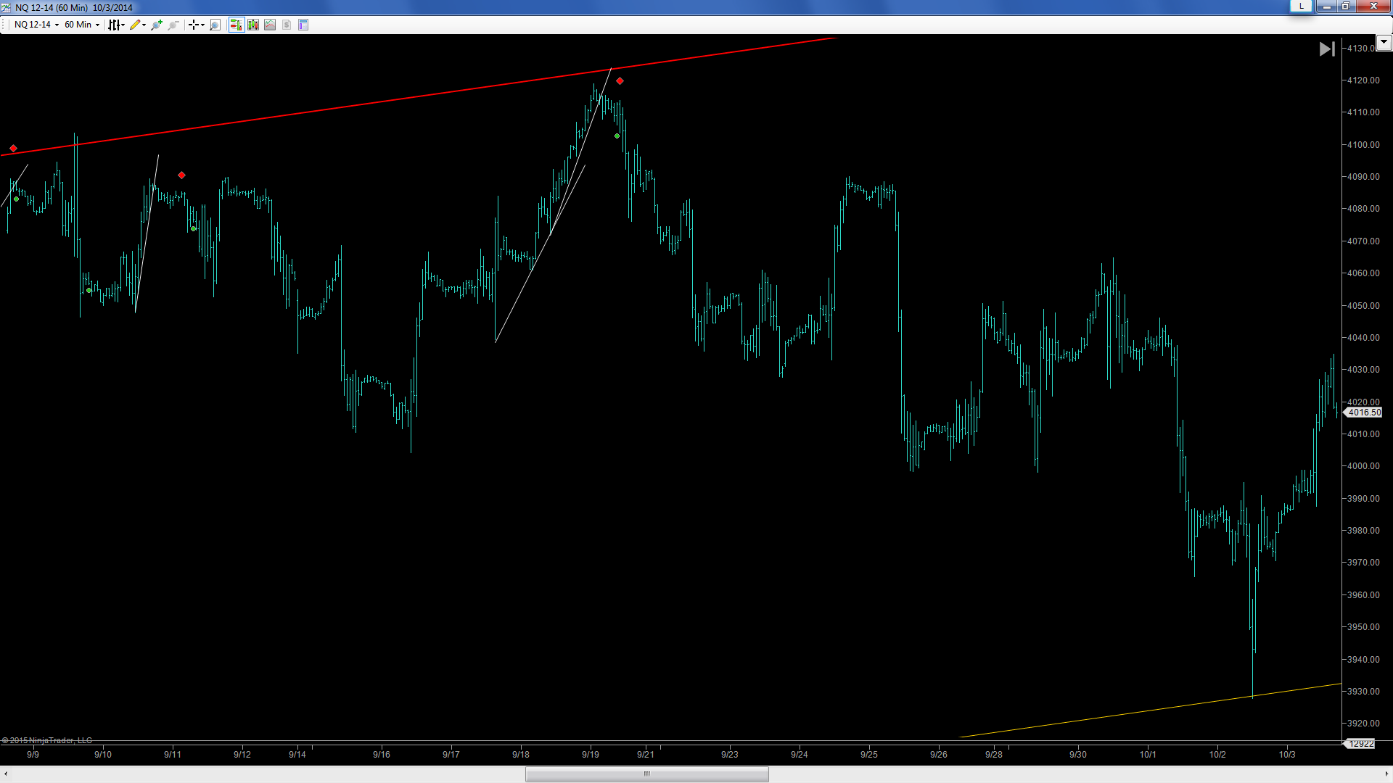Click the zoom in magnifier icon
Screen dimensions: 1393x783
click(156, 25)
